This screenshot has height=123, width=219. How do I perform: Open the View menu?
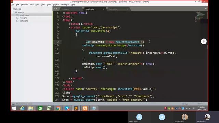[x=37, y=5]
